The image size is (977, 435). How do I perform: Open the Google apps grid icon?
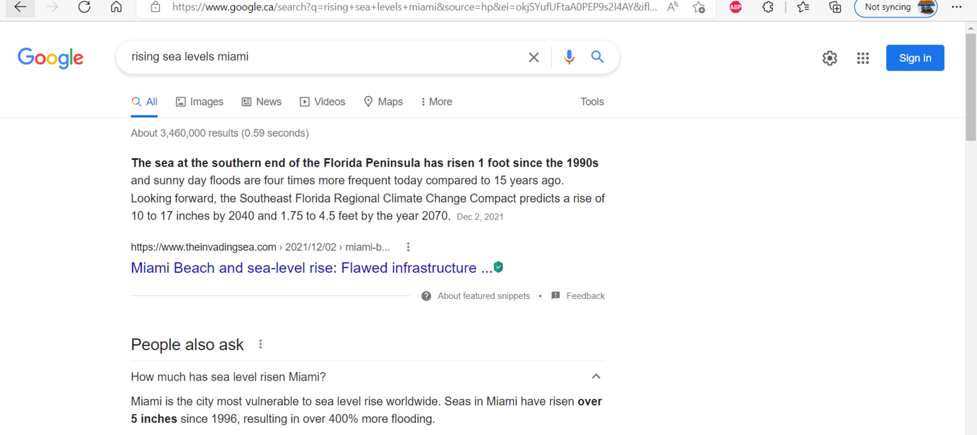(x=863, y=58)
